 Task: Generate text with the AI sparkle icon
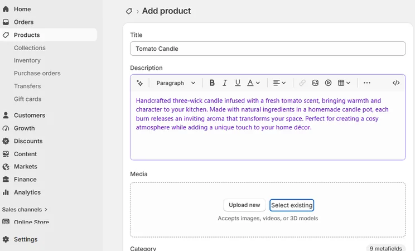click(x=140, y=83)
